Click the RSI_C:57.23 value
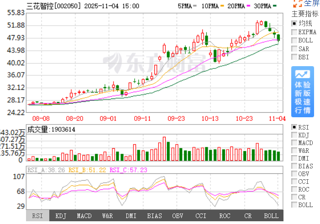 click(x=128, y=170)
